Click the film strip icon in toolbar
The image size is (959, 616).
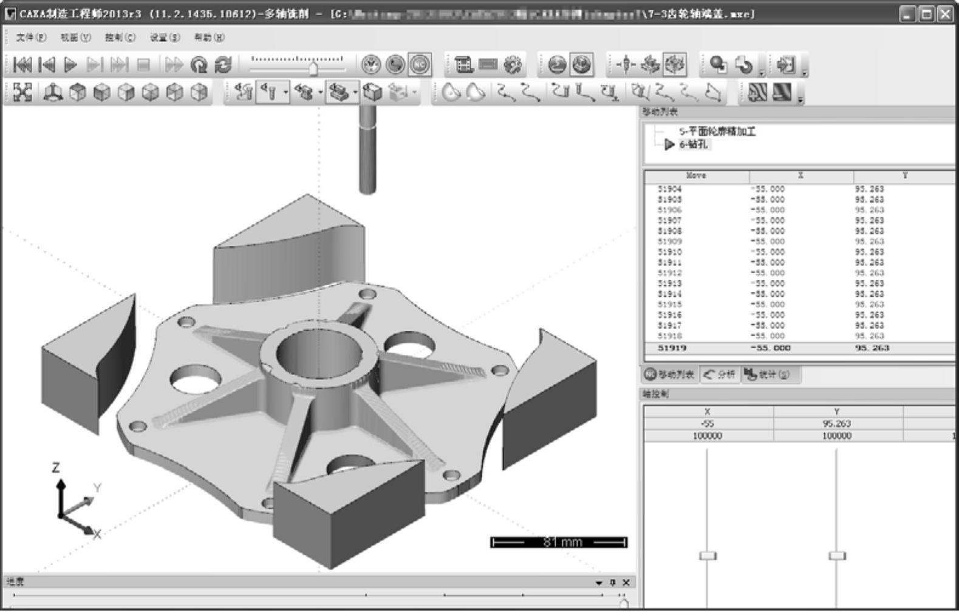464,65
